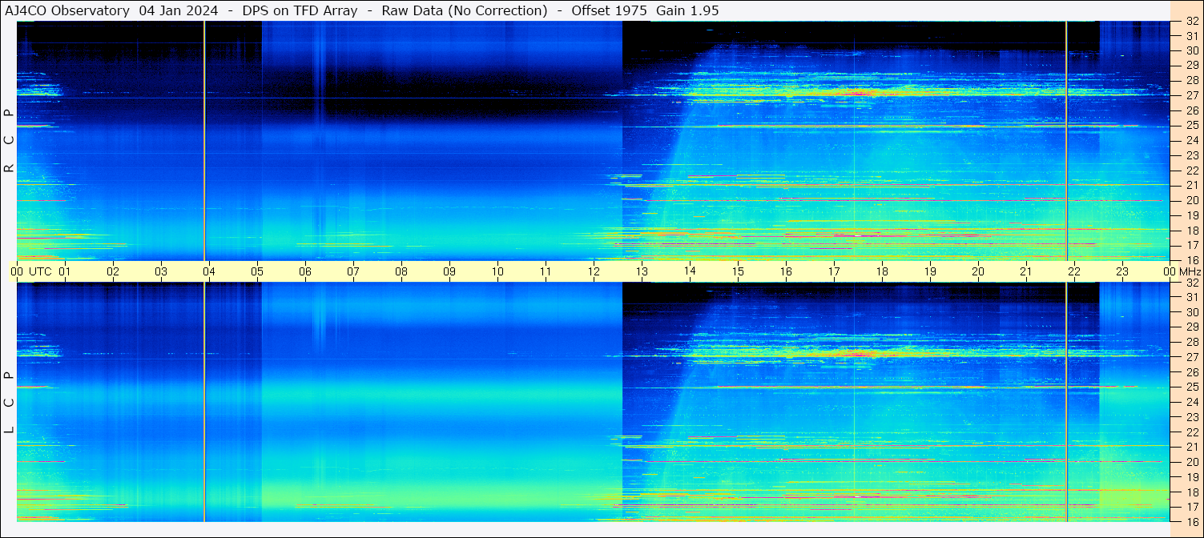Select hour "12" on the time axis
The height and width of the screenshot is (538, 1204).
point(594,271)
